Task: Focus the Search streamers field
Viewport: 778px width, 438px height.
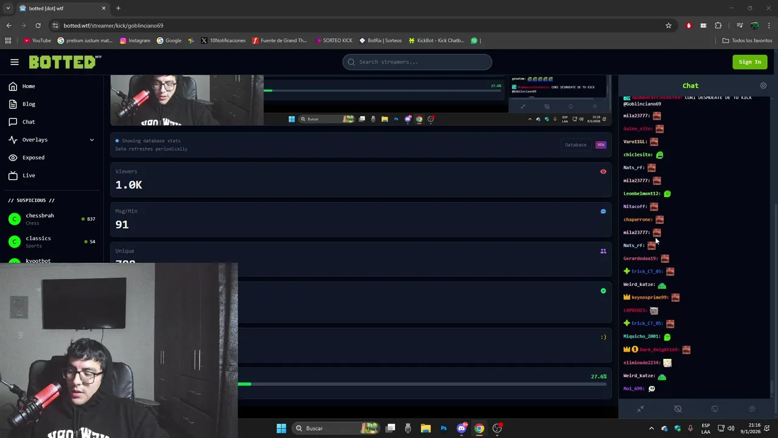Action: (x=417, y=62)
